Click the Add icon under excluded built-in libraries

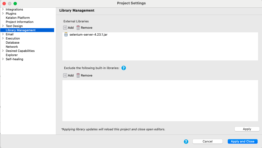pyautogui.click(x=65, y=75)
